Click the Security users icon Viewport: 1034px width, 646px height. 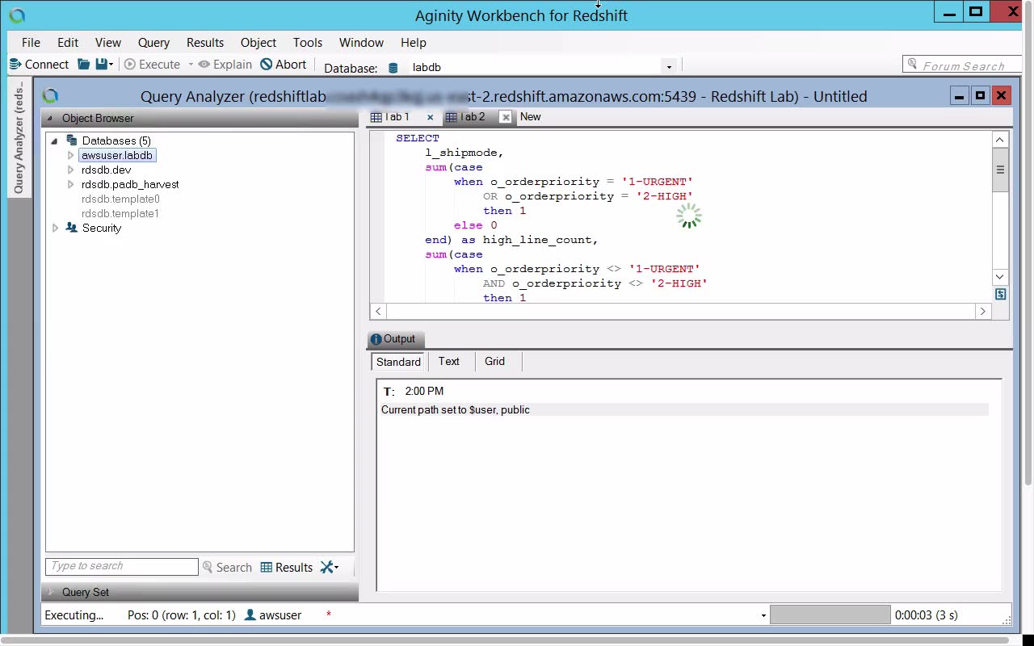72,228
